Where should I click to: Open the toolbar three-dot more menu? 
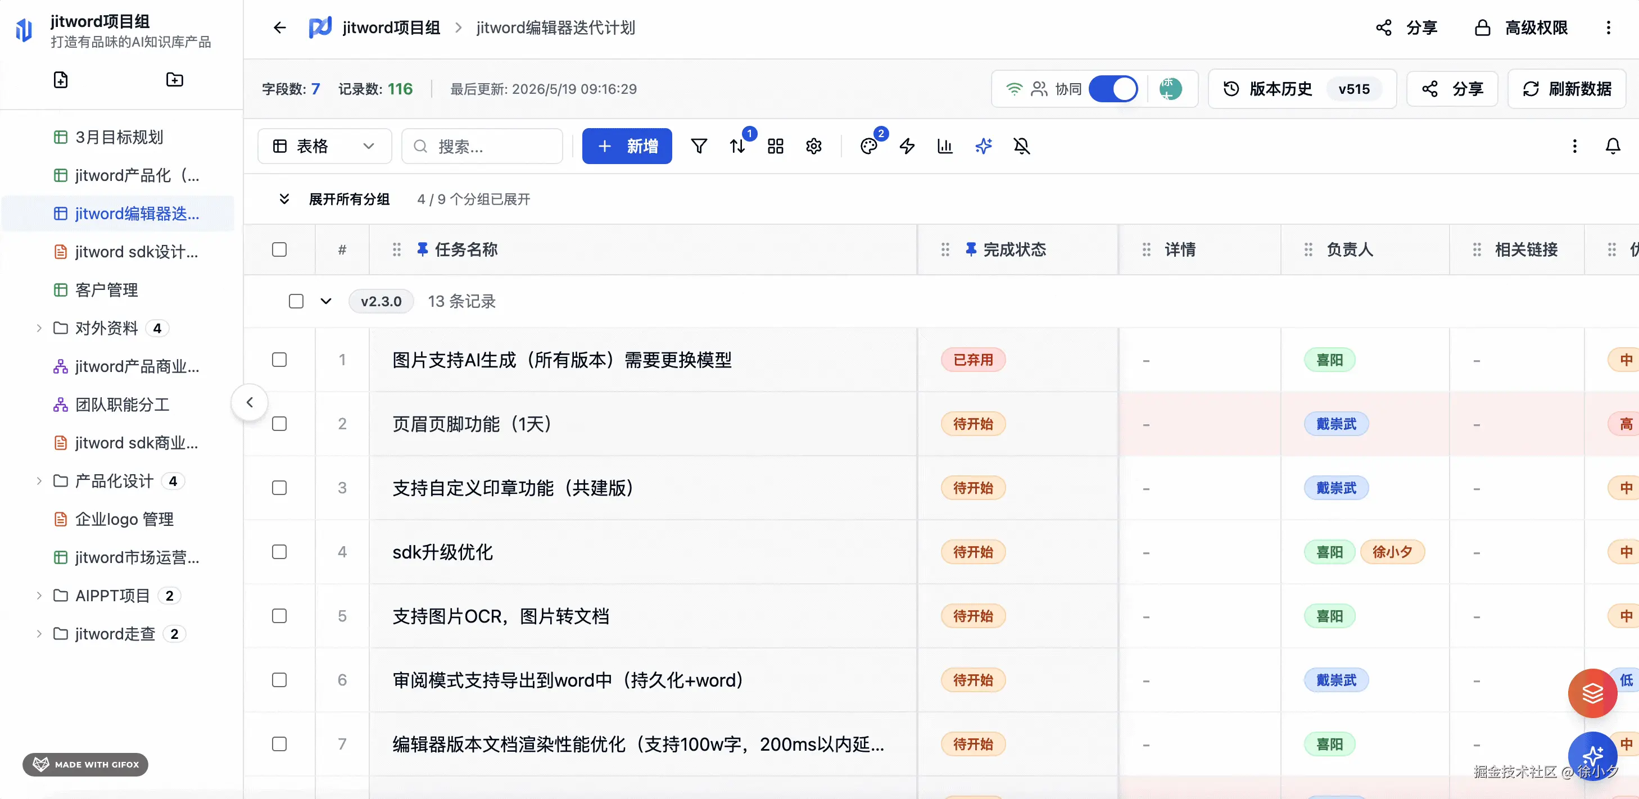tap(1574, 146)
